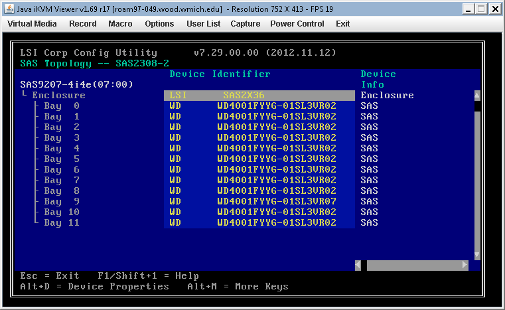Select Bay 2 in the tree
The height and width of the screenshot is (310, 505).
[62, 127]
